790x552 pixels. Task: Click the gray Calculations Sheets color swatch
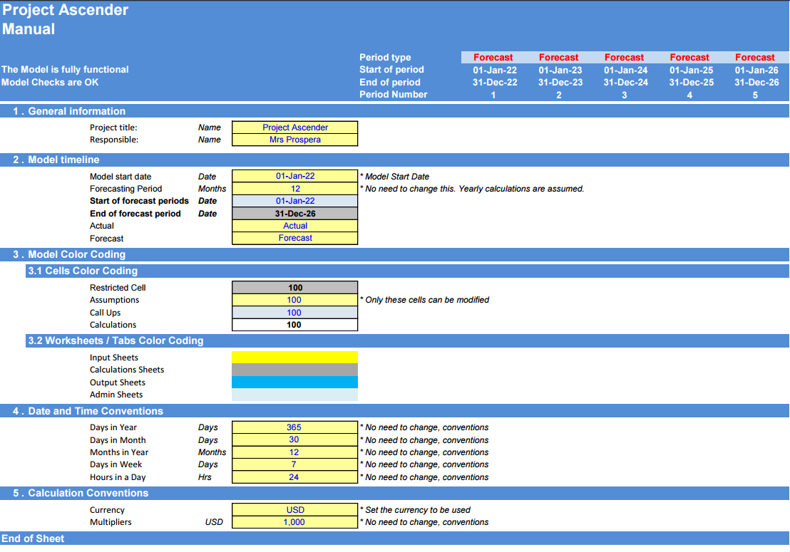pyautogui.click(x=294, y=370)
